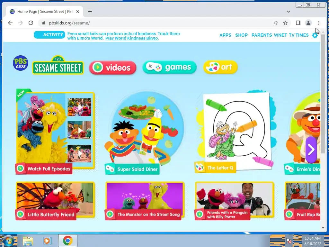Open the WNET station link
Image resolution: width=329 pixels, height=247 pixels.
(x=280, y=35)
